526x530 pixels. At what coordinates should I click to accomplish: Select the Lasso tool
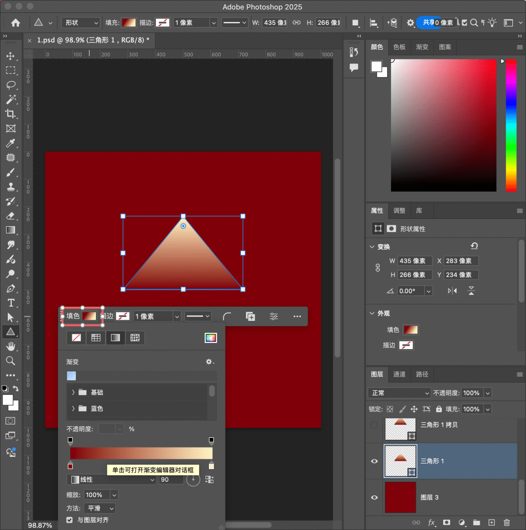point(10,85)
